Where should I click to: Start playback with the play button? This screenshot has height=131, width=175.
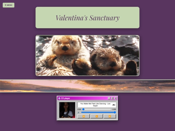(97, 116)
